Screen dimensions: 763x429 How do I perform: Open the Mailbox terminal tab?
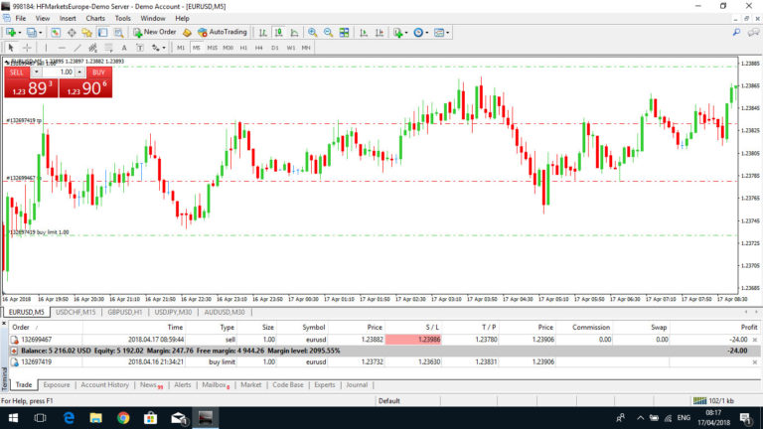click(216, 384)
